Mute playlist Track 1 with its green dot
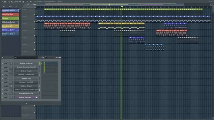Image resolution: width=214 pixels, height=120 pixels. (x=34, y=14)
